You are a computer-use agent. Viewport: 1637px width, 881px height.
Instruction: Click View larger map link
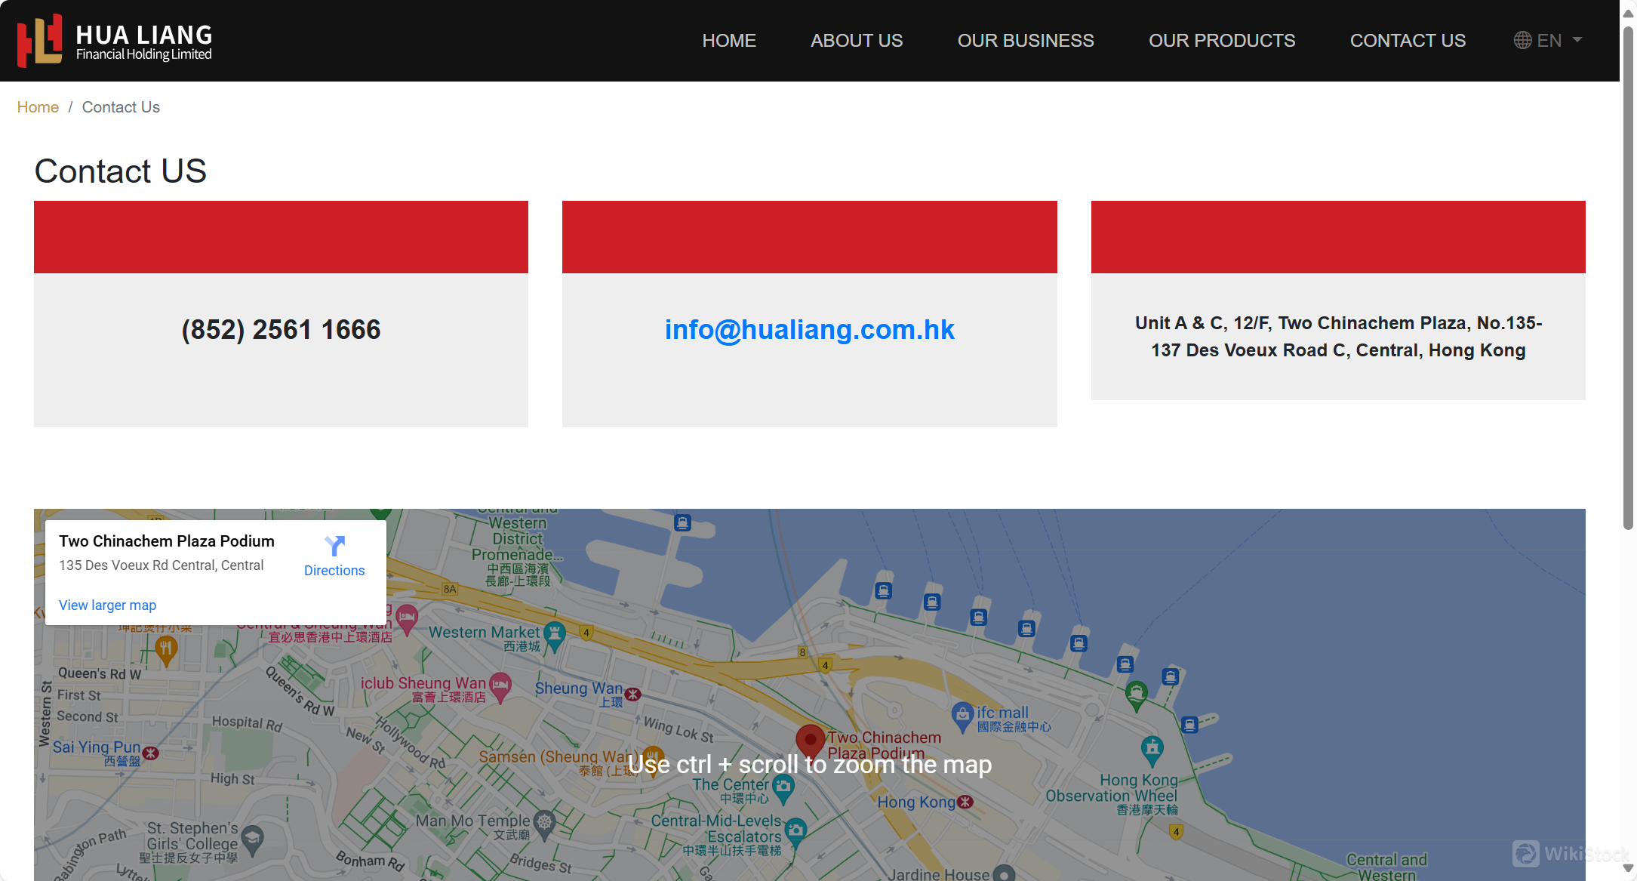pos(107,605)
